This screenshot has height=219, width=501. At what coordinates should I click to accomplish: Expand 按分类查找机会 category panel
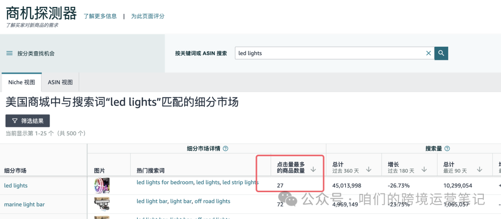click(36, 53)
